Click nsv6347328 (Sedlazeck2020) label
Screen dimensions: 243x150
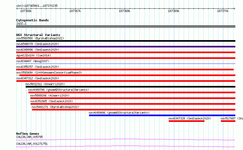(190, 118)
